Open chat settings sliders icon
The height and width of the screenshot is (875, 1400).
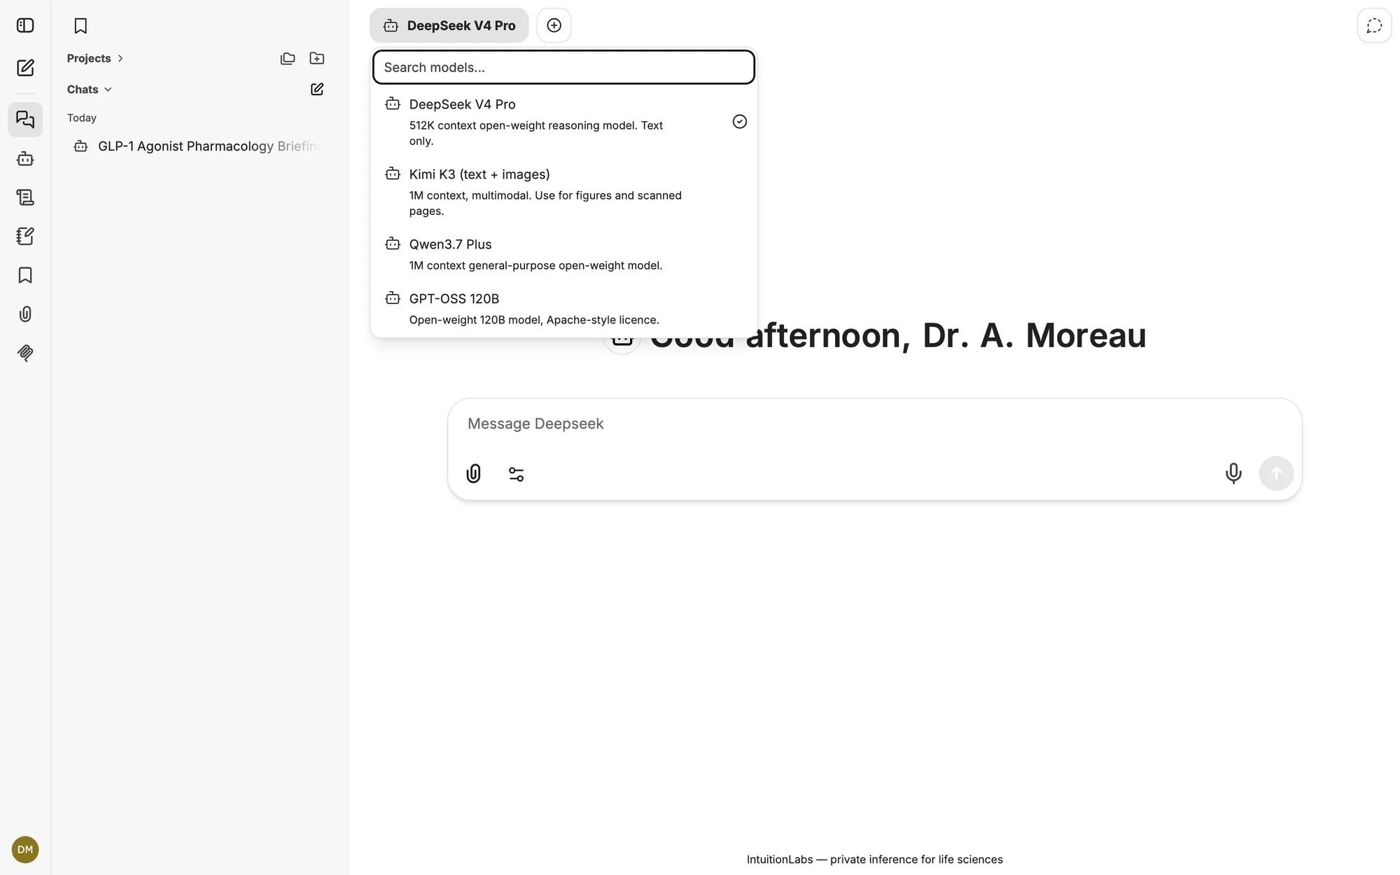[x=516, y=474]
